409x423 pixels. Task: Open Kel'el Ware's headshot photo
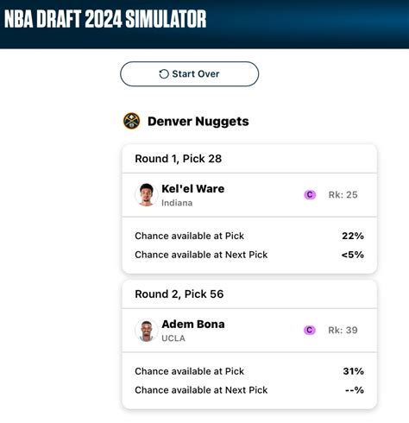point(147,195)
